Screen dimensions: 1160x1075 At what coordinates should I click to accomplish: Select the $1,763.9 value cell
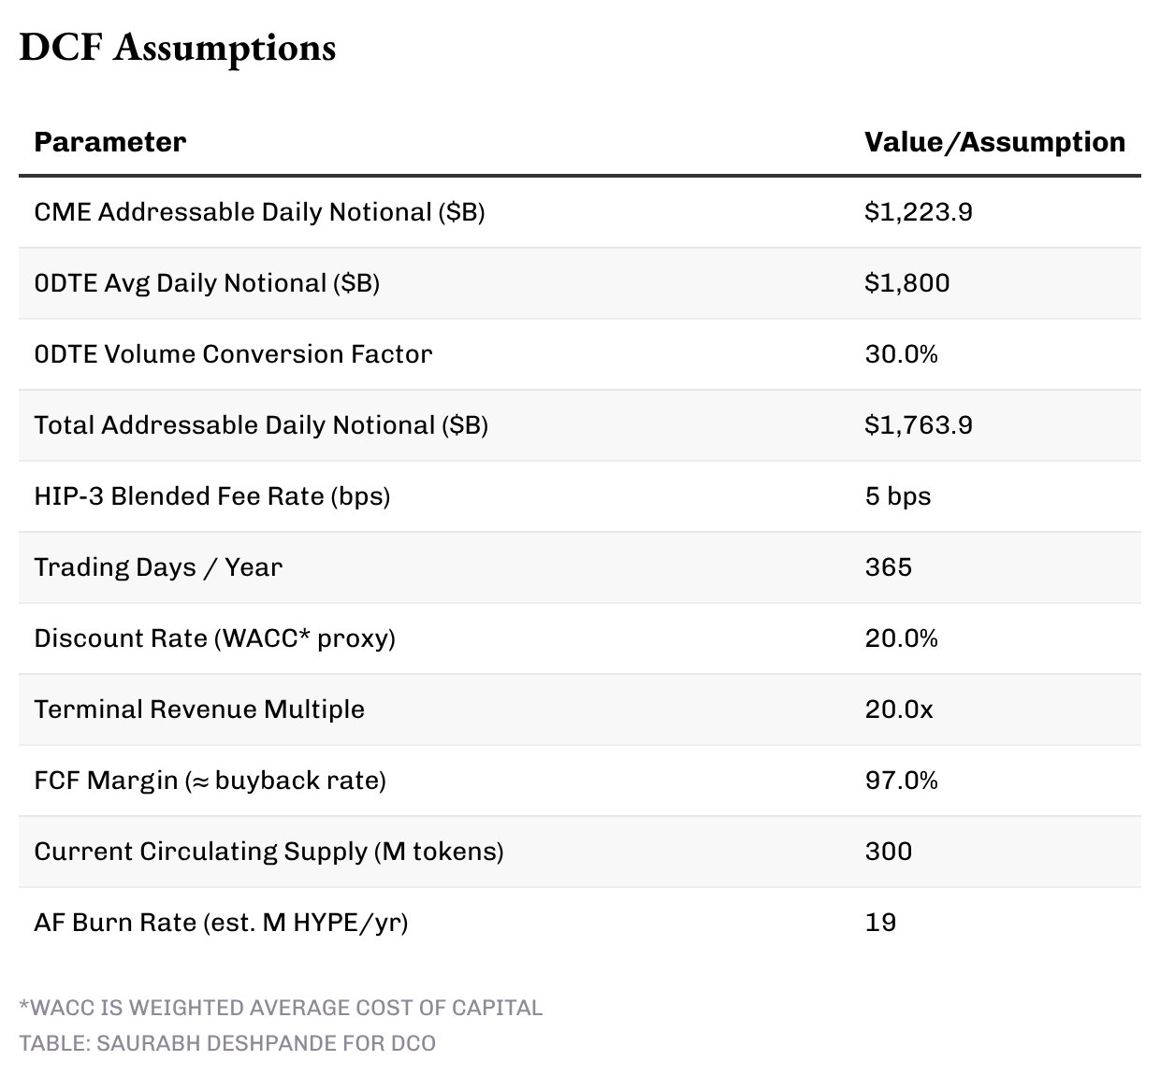click(918, 425)
